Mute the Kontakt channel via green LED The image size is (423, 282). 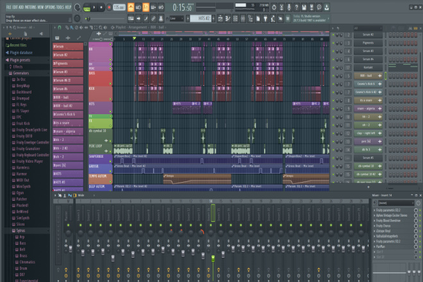[333, 67]
